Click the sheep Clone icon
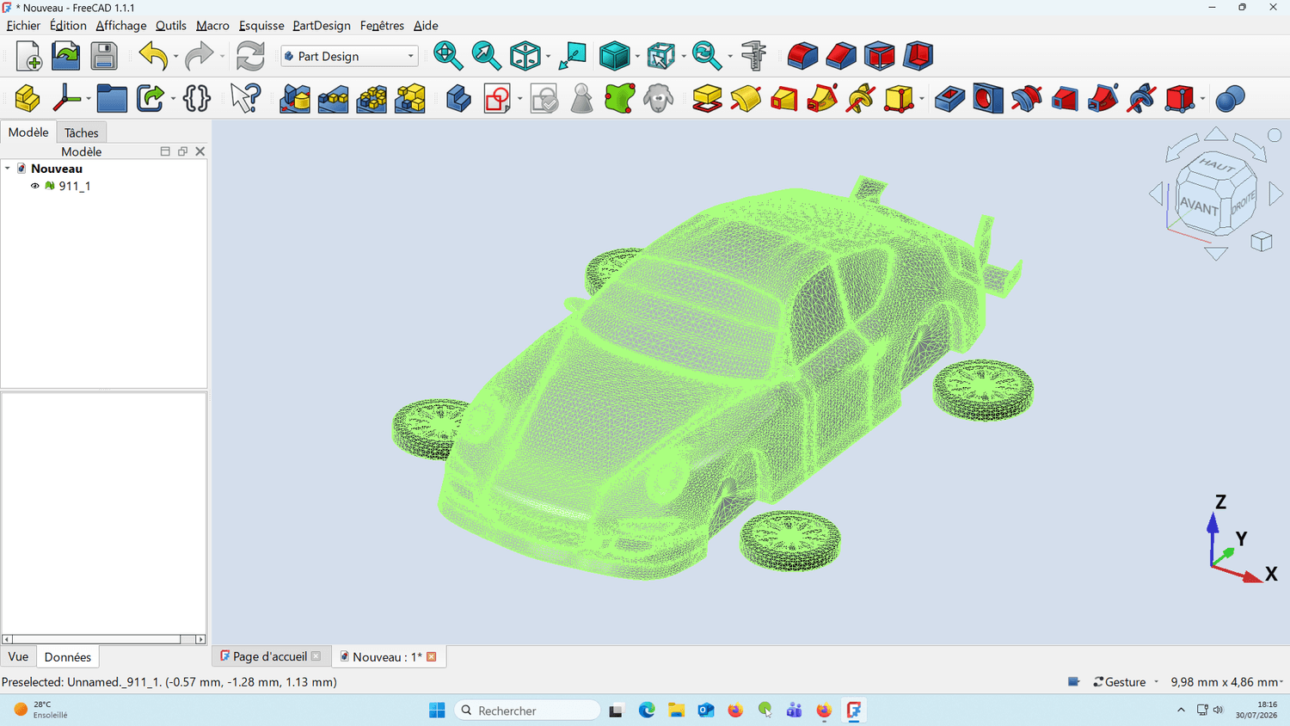Viewport: 1290px width, 726px height. 659,99
